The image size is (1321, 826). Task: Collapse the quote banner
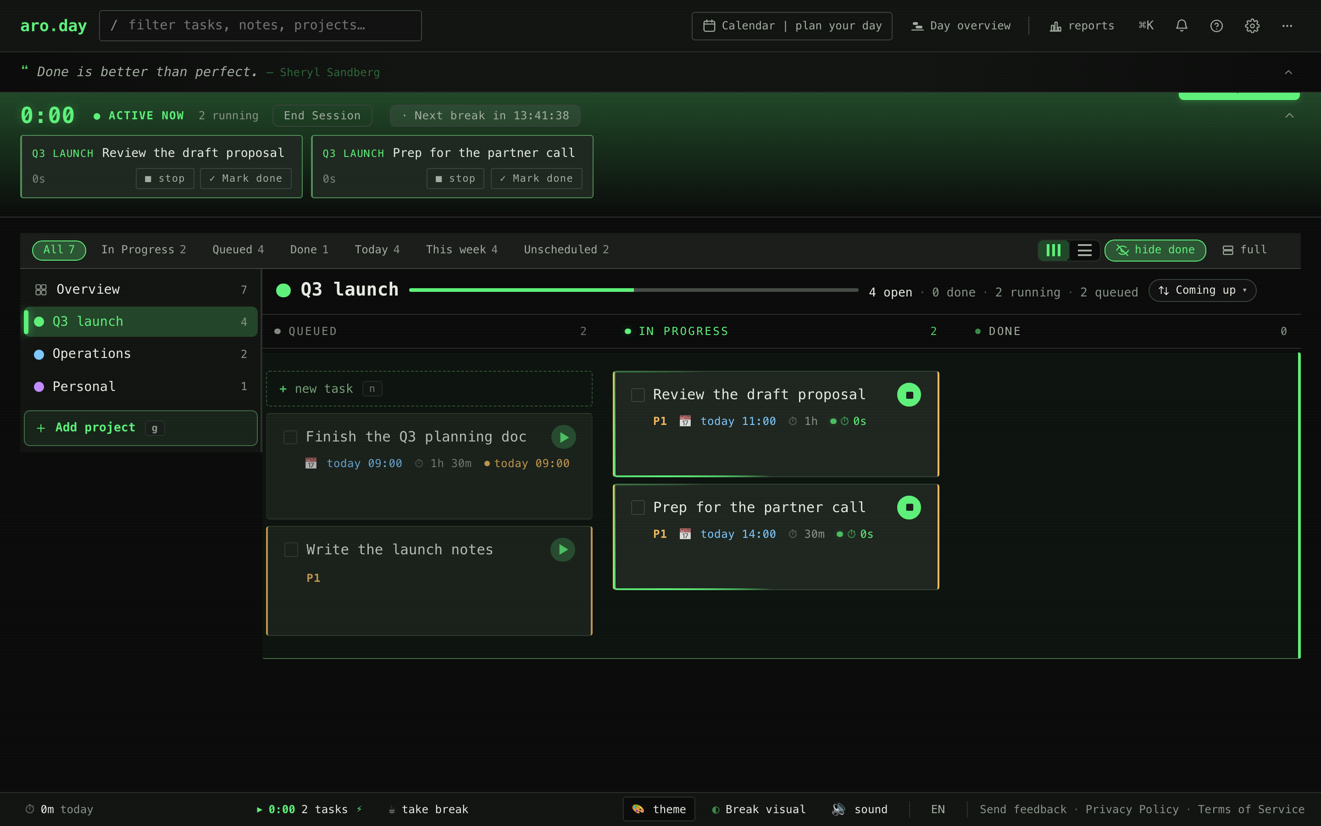point(1288,72)
